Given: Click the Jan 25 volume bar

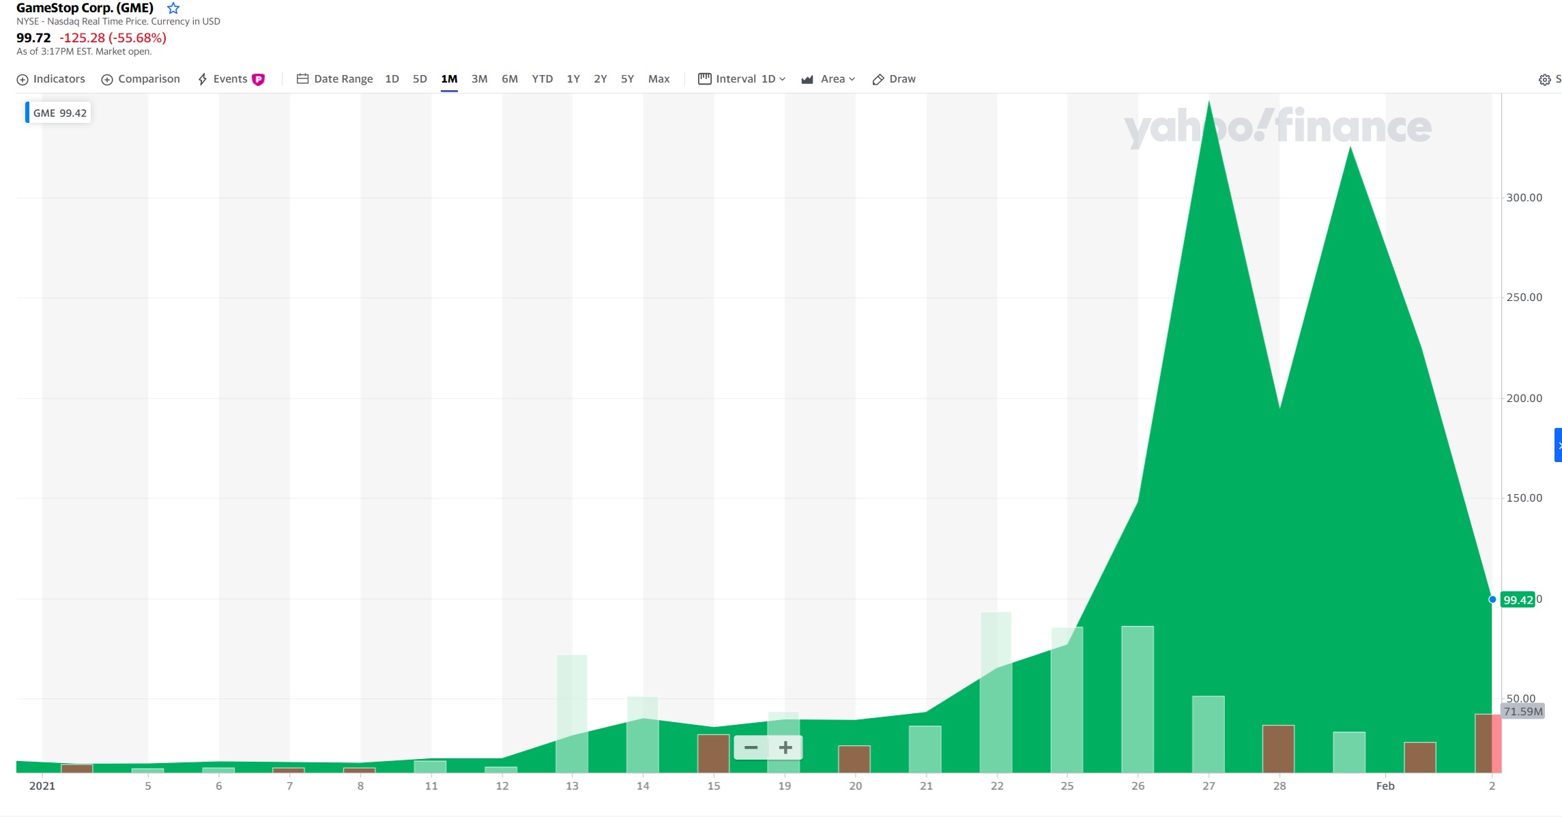Looking at the screenshot, I should 1067,700.
